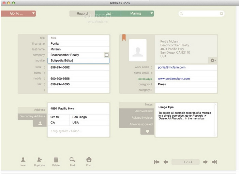Change the mobile phone label stepper
This screenshot has width=239, height=174.
pyautogui.click(x=44, y=78)
